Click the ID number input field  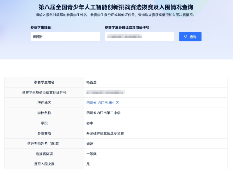[x=140, y=36]
